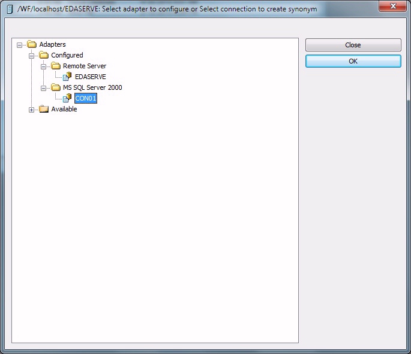Click the dialog title bar application icon

tap(10, 9)
